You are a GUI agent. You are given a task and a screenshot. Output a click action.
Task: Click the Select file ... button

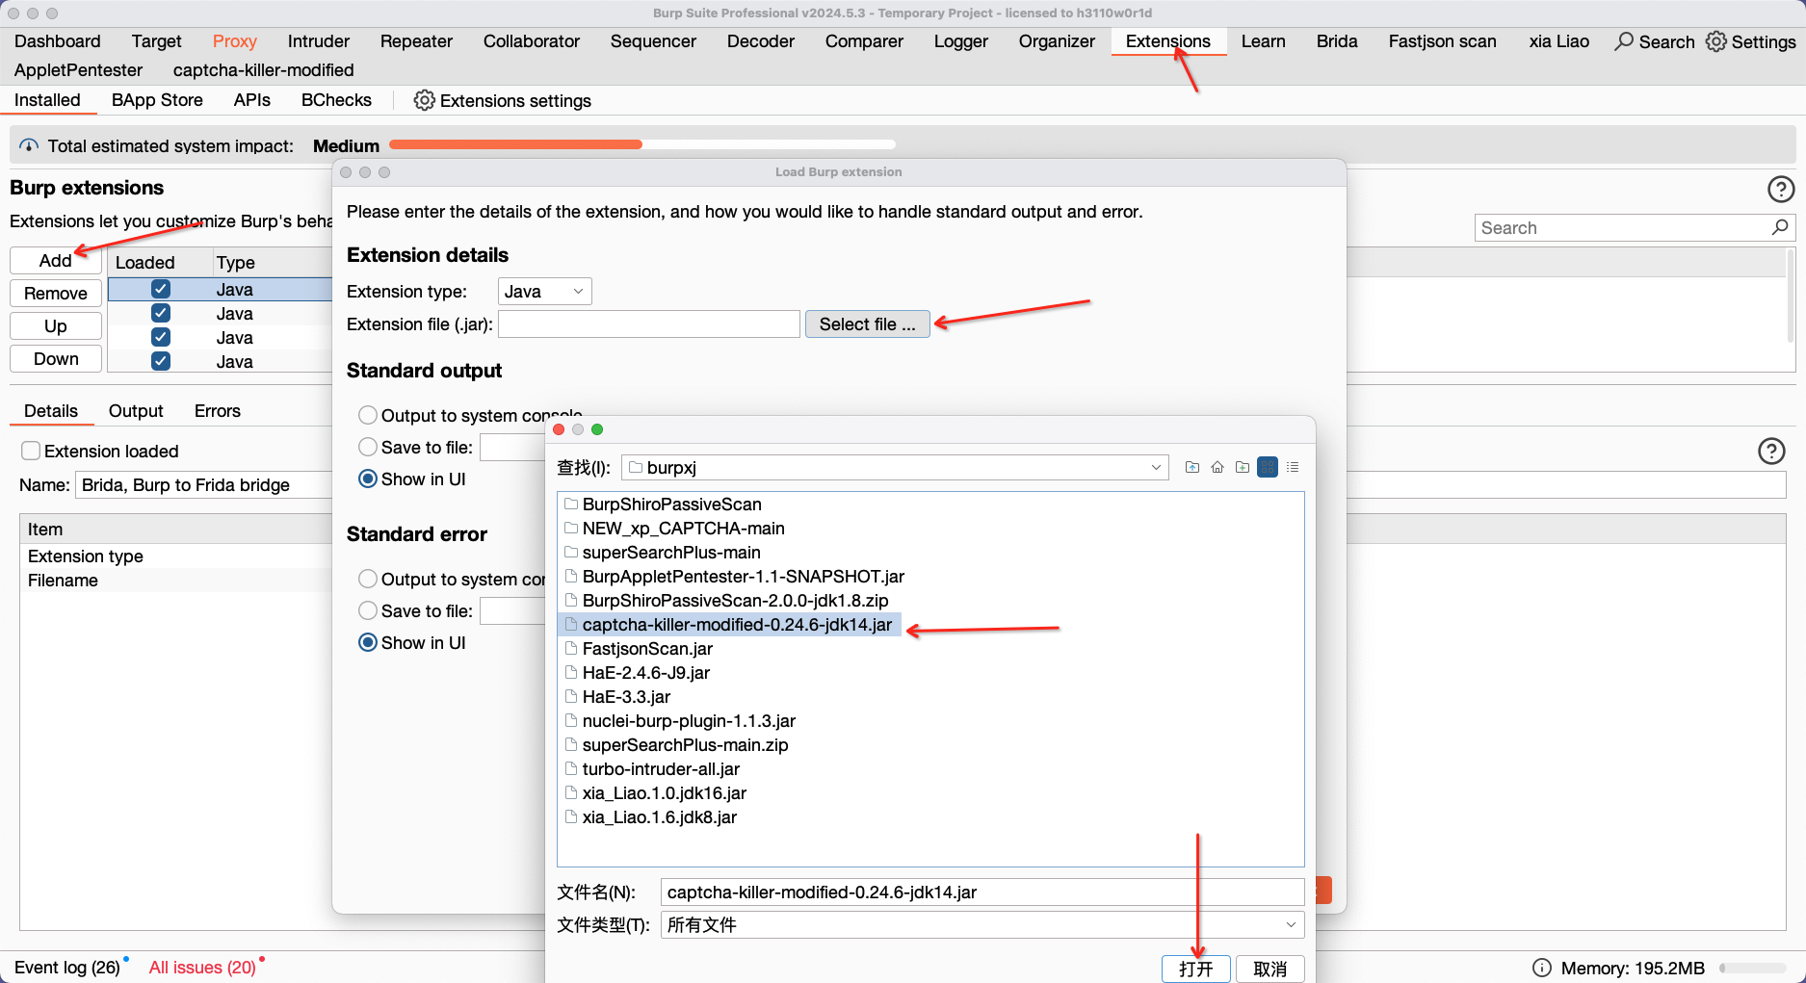[867, 324]
